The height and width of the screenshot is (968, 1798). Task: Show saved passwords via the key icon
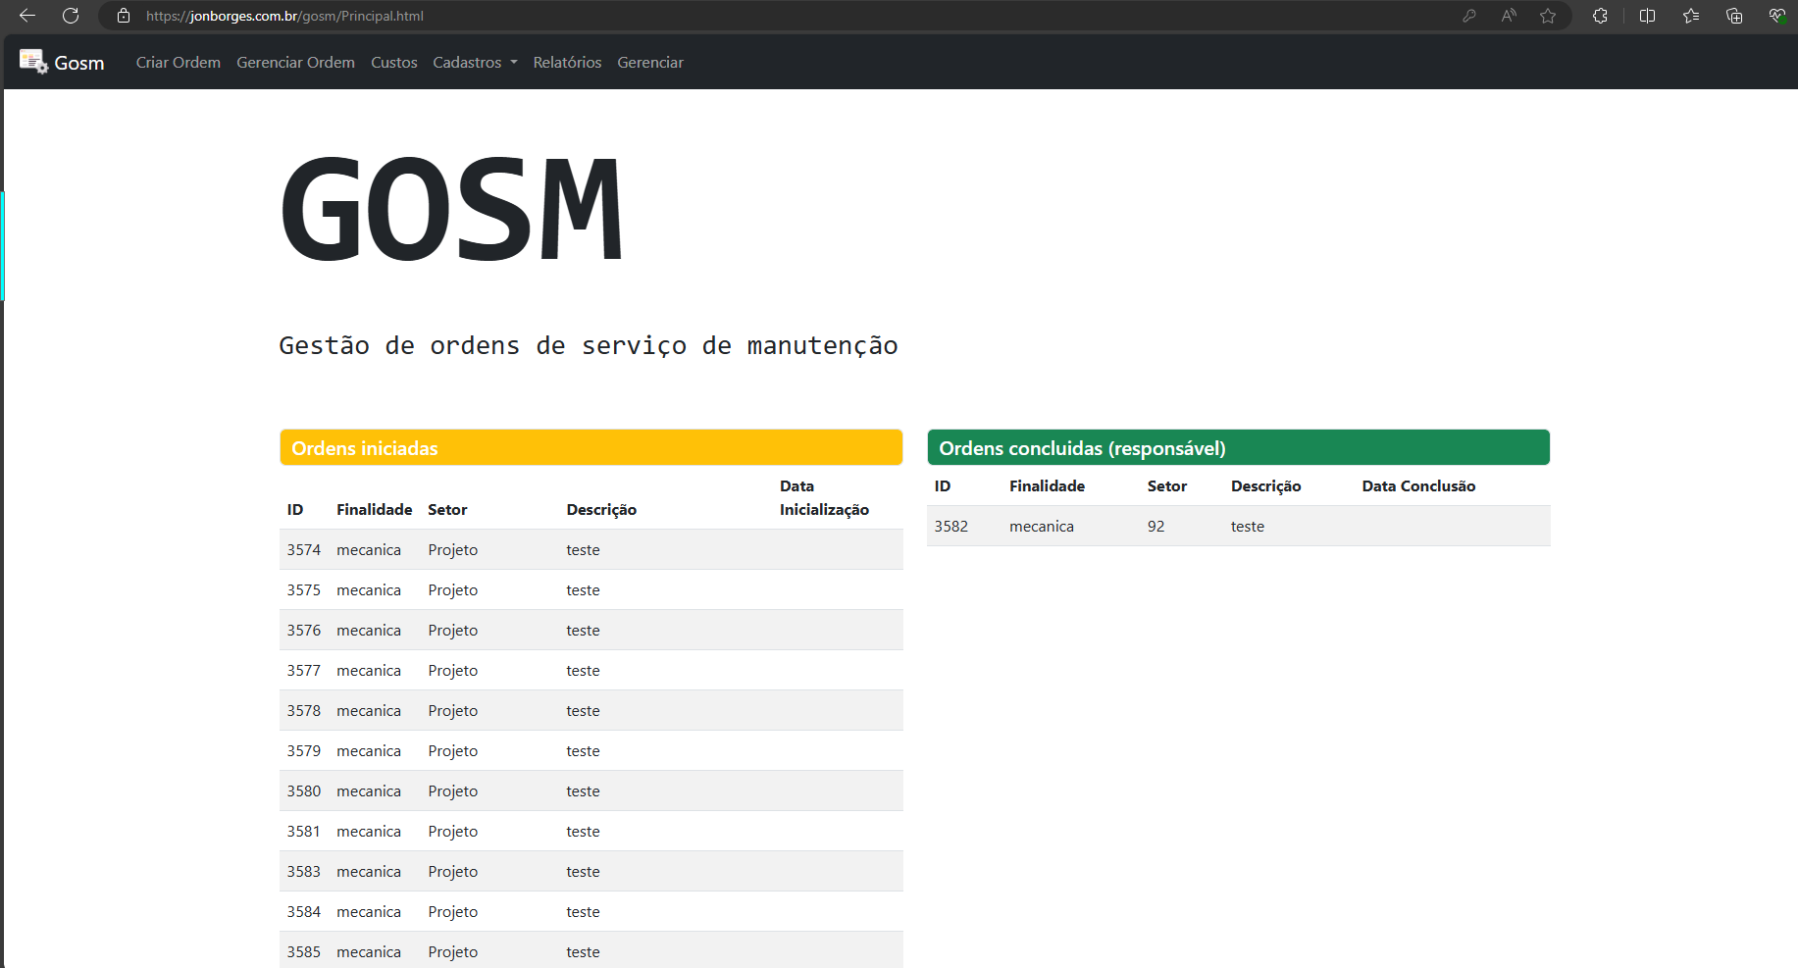point(1469,16)
